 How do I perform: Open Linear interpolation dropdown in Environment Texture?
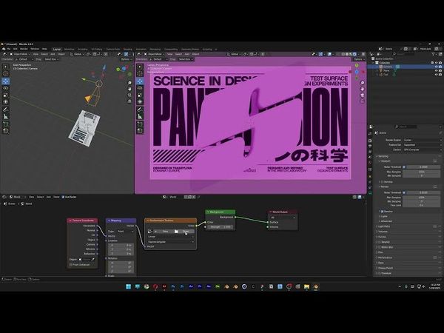171,237
